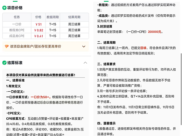
Task: Select the 项目价格 heading text
Action: point(15,8)
